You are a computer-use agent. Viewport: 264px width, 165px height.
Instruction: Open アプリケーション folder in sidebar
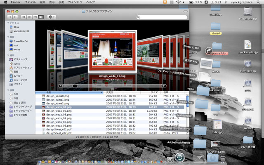tap(21, 68)
